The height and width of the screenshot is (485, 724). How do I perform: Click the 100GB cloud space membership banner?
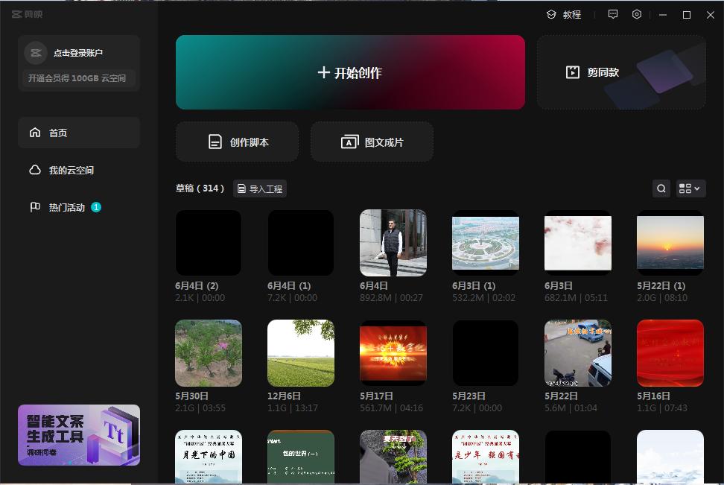point(78,78)
